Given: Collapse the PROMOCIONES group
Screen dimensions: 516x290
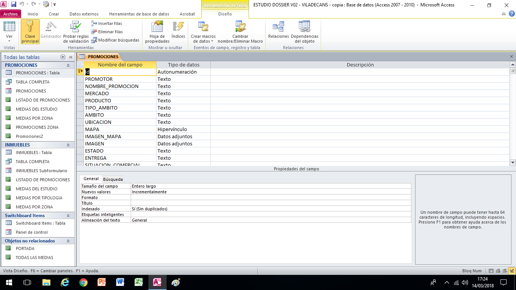Looking at the screenshot, I should [x=68, y=65].
